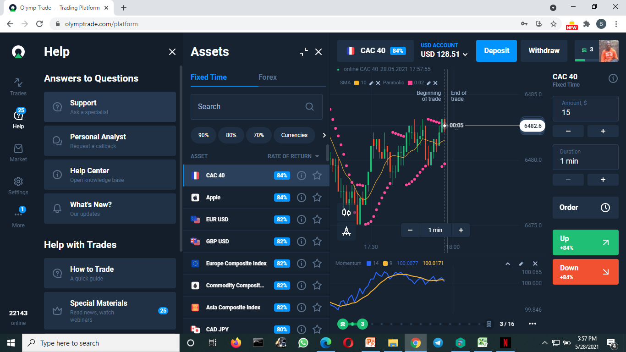
Task: Open Telegram from the Windows taskbar
Action: pyautogui.click(x=438, y=343)
